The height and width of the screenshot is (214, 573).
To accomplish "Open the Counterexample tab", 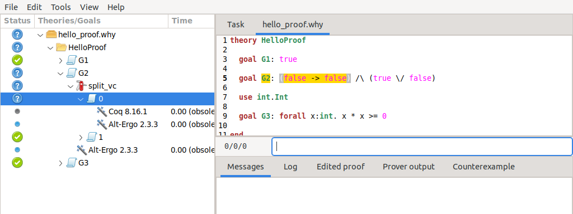I will click(483, 167).
